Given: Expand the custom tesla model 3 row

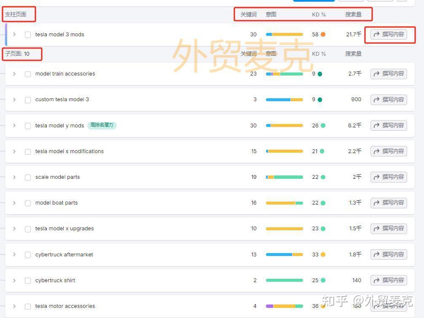Looking at the screenshot, I should click(14, 100).
